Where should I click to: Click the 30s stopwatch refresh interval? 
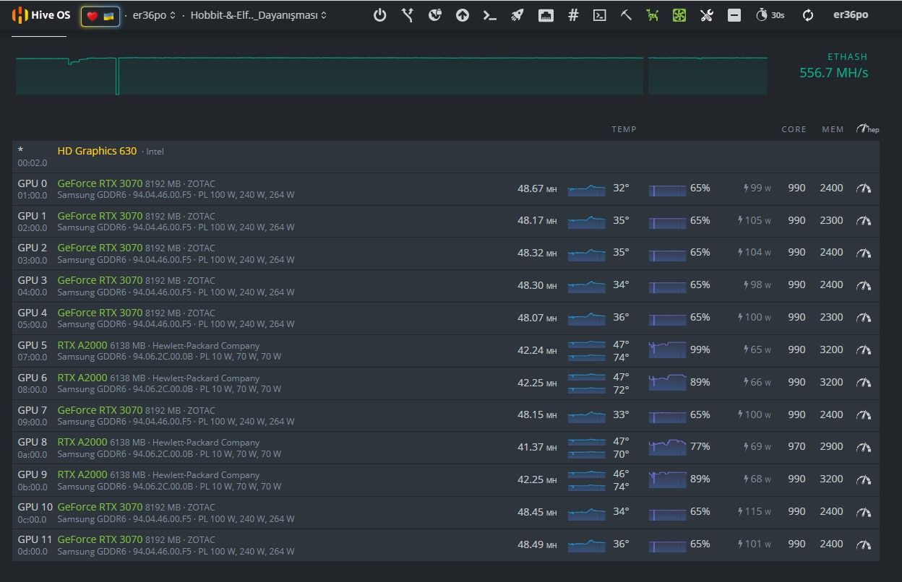coord(770,15)
